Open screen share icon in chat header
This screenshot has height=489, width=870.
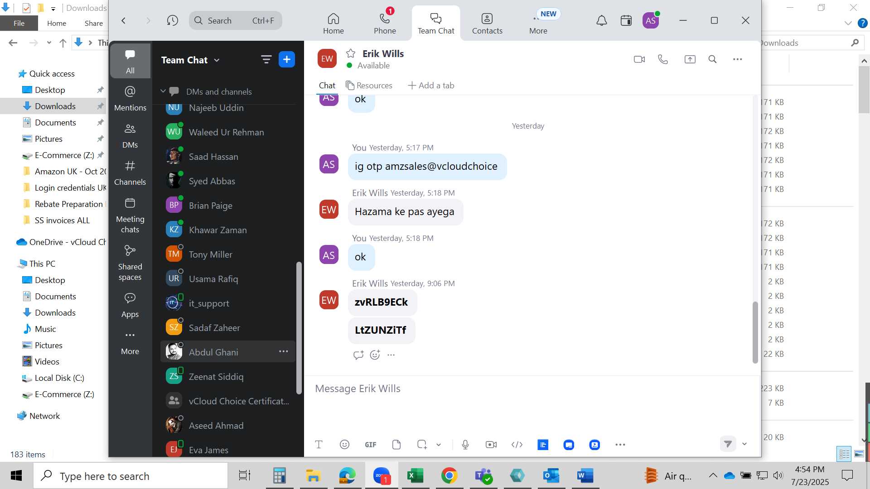point(690,59)
